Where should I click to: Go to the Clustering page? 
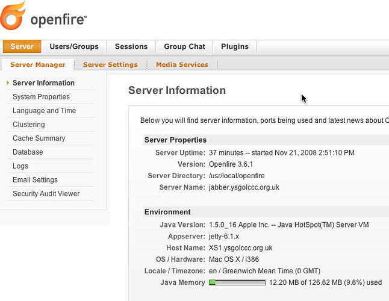point(29,125)
